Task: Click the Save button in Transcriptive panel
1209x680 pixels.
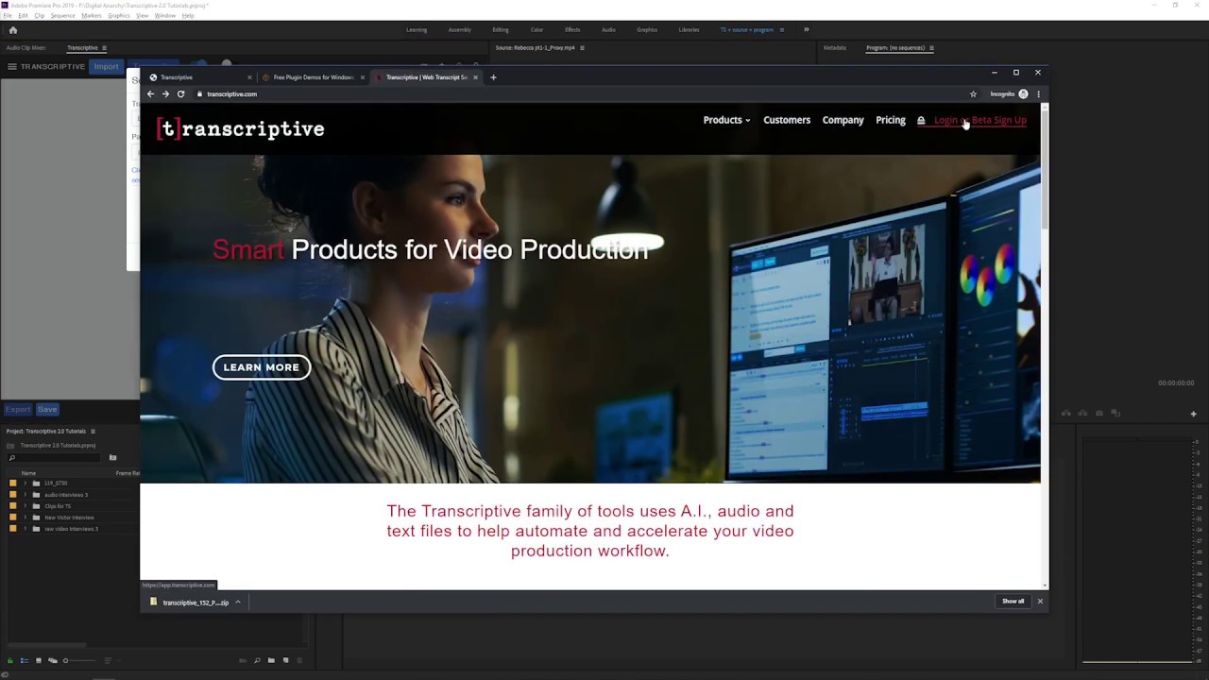Action: pyautogui.click(x=47, y=409)
